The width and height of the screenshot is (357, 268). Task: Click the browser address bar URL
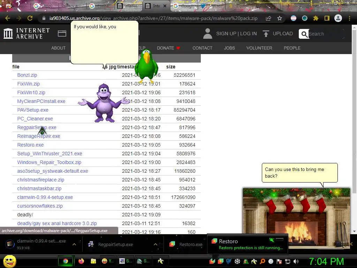[153, 18]
